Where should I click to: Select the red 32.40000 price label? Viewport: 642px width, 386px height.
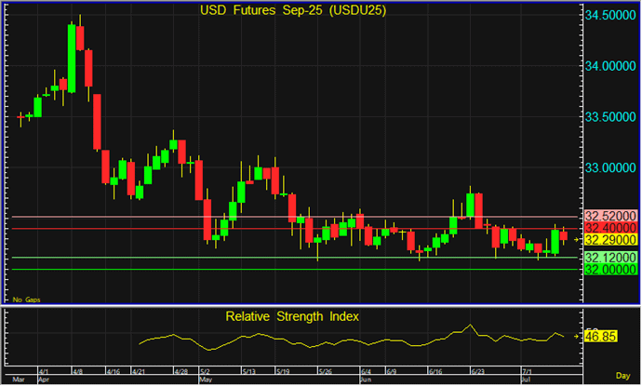coord(609,228)
